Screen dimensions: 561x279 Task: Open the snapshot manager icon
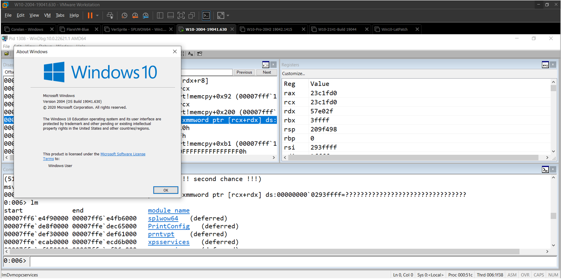point(145,16)
